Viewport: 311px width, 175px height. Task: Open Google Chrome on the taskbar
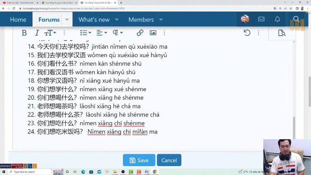[x=155, y=171]
